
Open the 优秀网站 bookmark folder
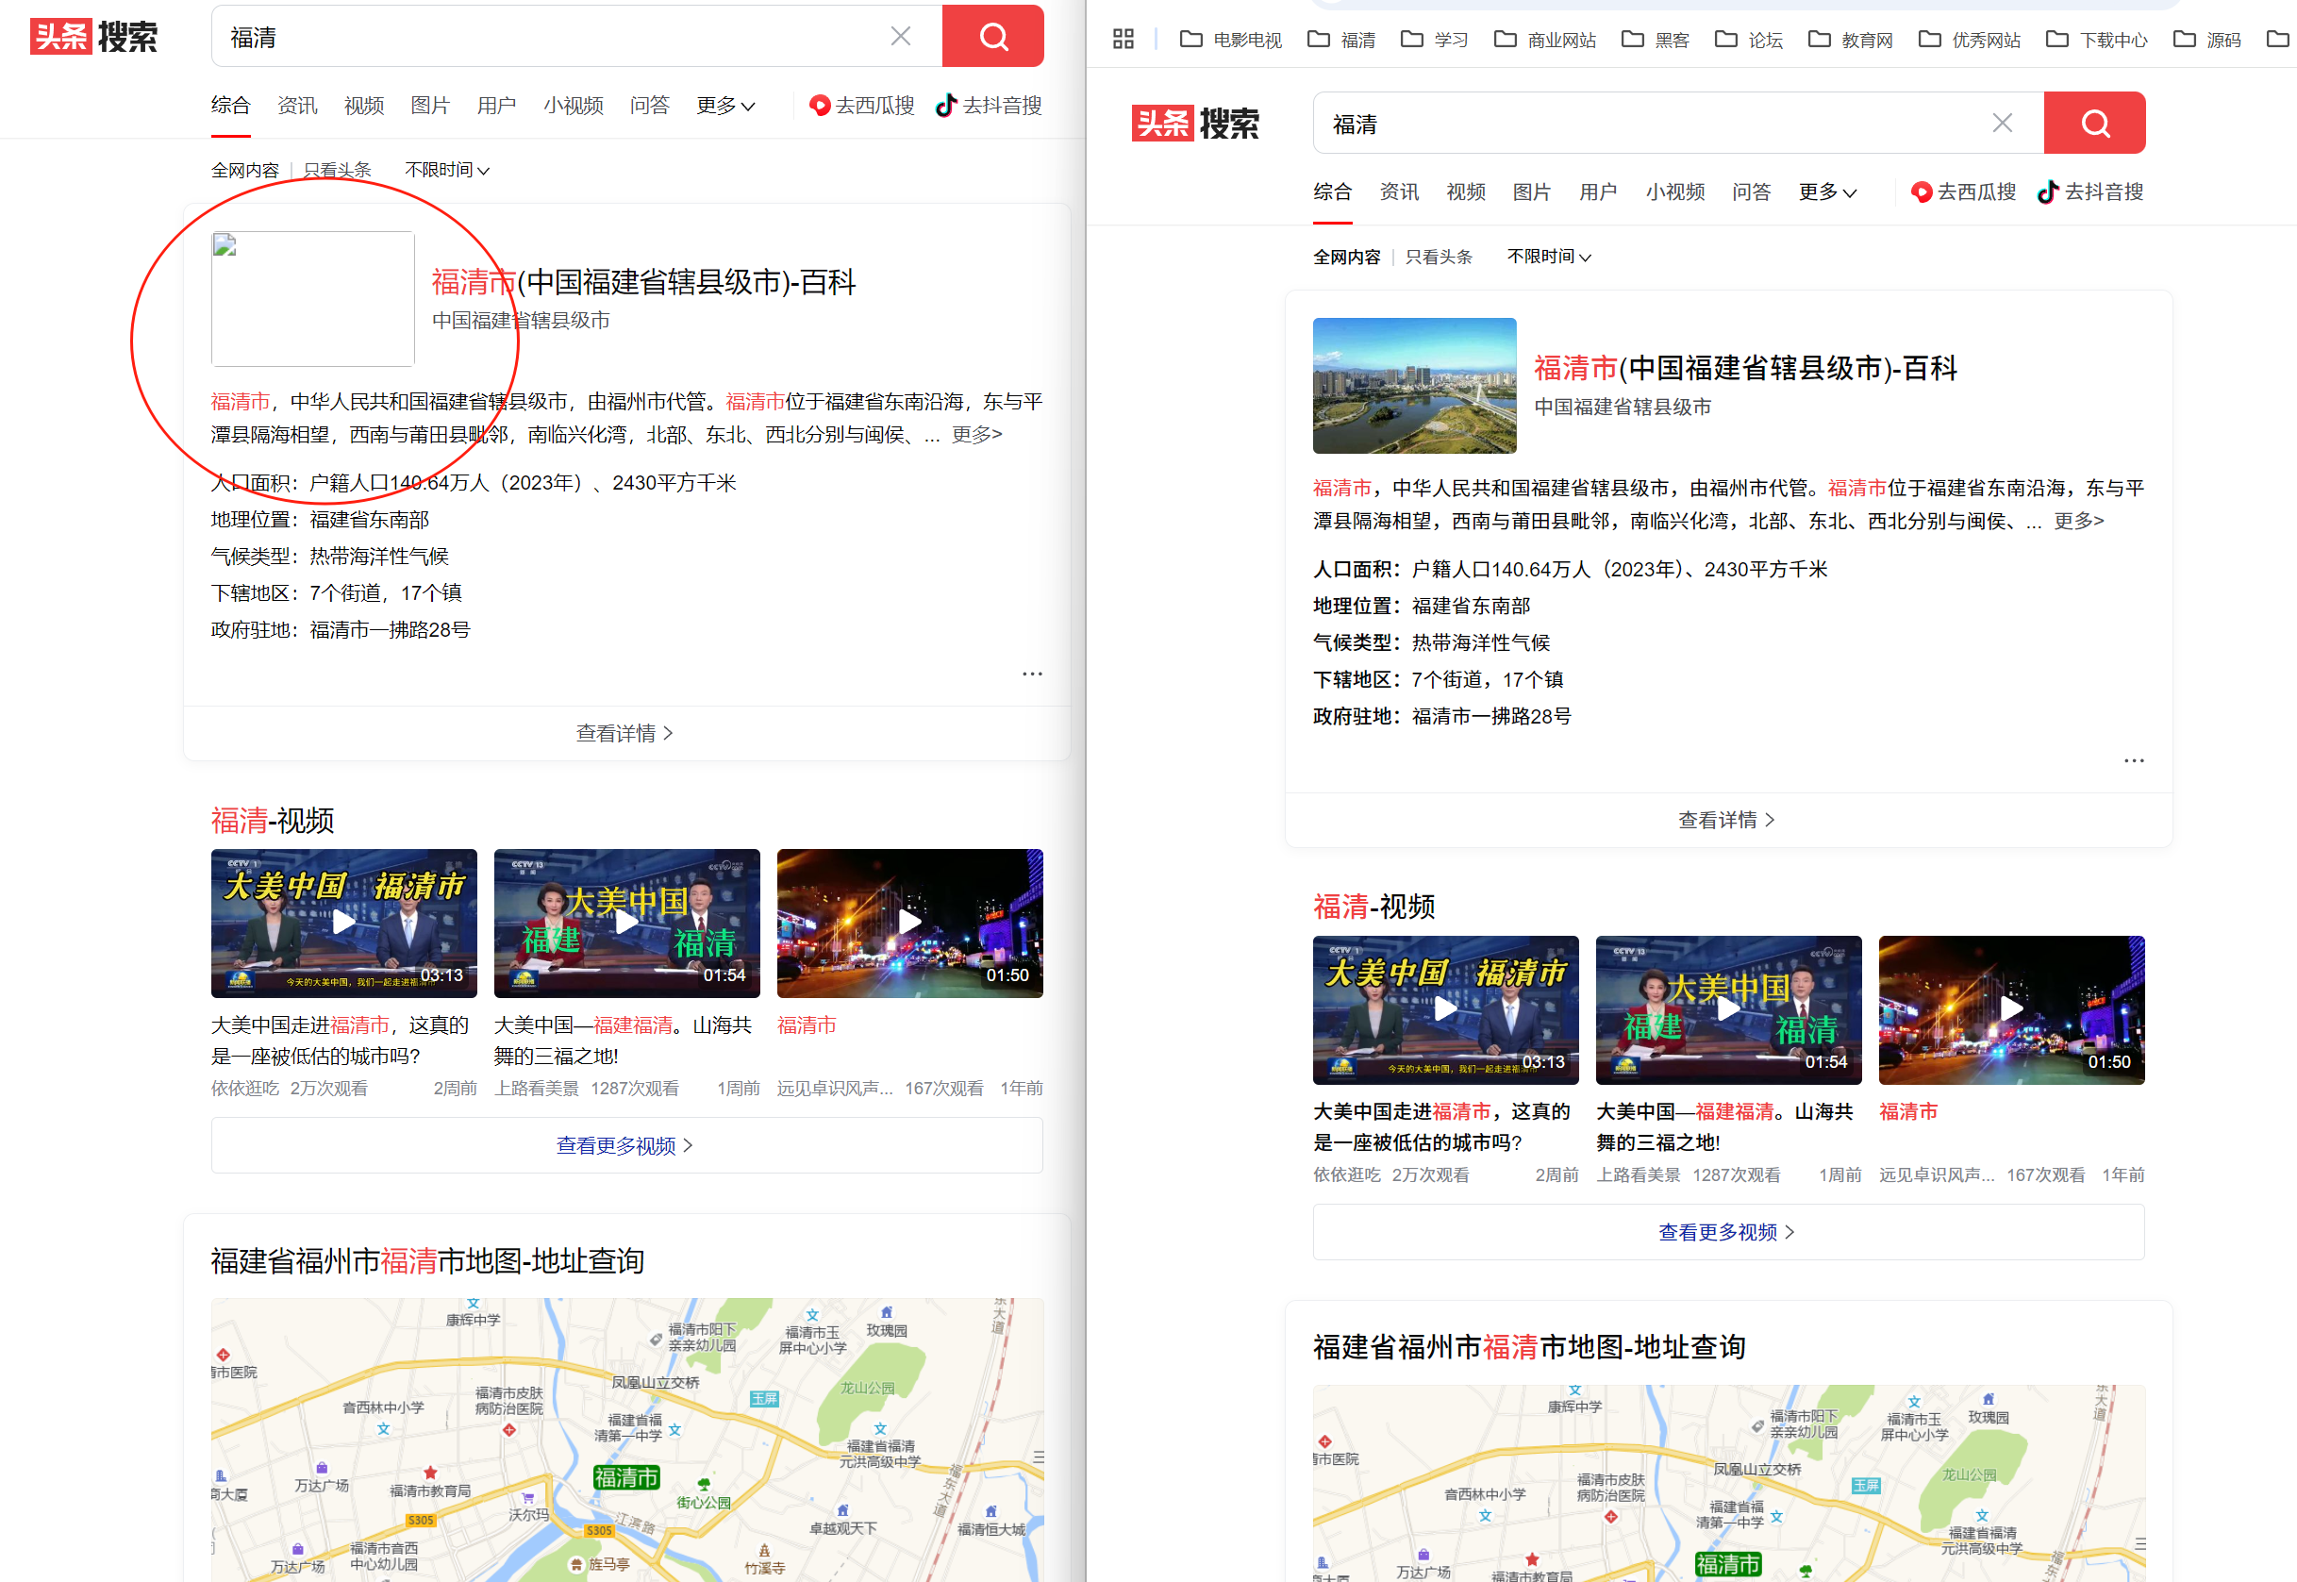(1969, 40)
